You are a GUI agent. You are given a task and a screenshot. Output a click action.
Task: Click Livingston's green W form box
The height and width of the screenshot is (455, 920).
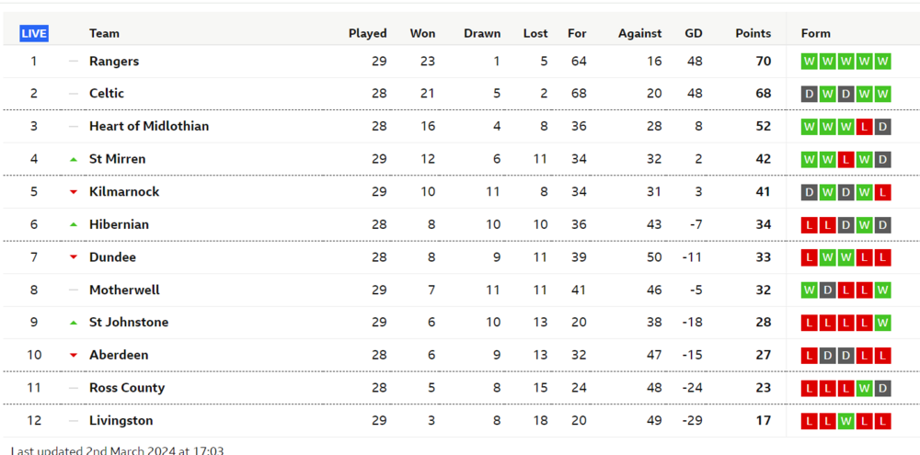845,421
